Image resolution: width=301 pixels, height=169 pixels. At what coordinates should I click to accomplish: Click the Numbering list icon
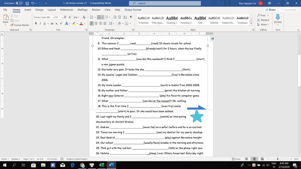99,17
